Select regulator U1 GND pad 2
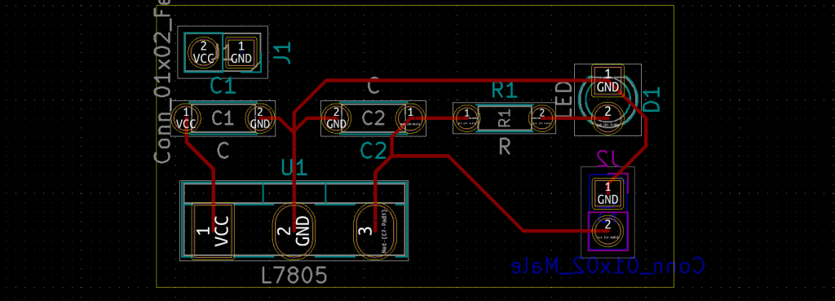Image resolution: width=835 pixels, height=301 pixels. click(294, 231)
